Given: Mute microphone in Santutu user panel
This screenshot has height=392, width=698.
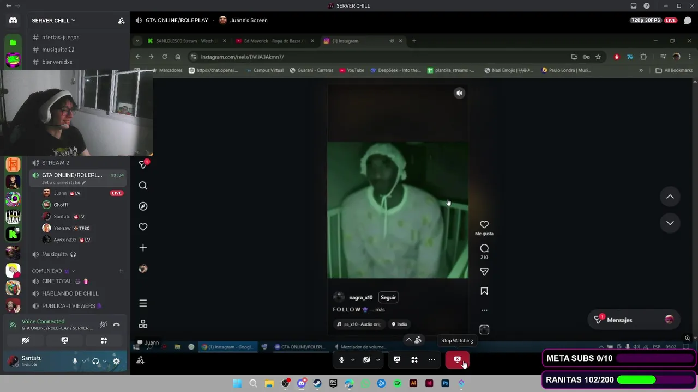Looking at the screenshot, I should coord(75,361).
